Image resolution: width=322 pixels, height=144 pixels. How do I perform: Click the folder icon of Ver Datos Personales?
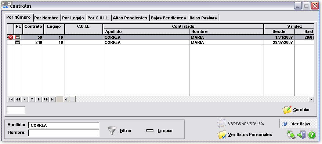point(222,135)
